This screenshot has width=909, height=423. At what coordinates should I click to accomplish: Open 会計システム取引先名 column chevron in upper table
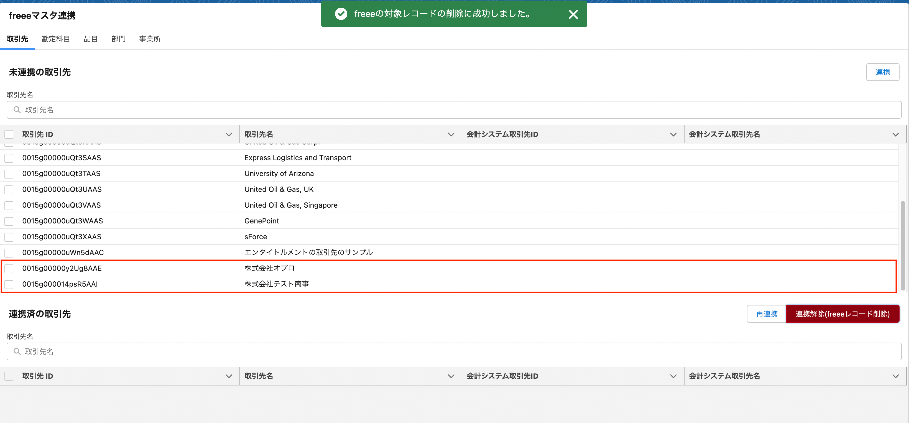coord(895,134)
